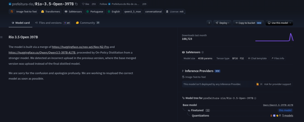This screenshot has height=122, width=304.
Task: Click the Community discussion count badge 20
Action: 98,23
